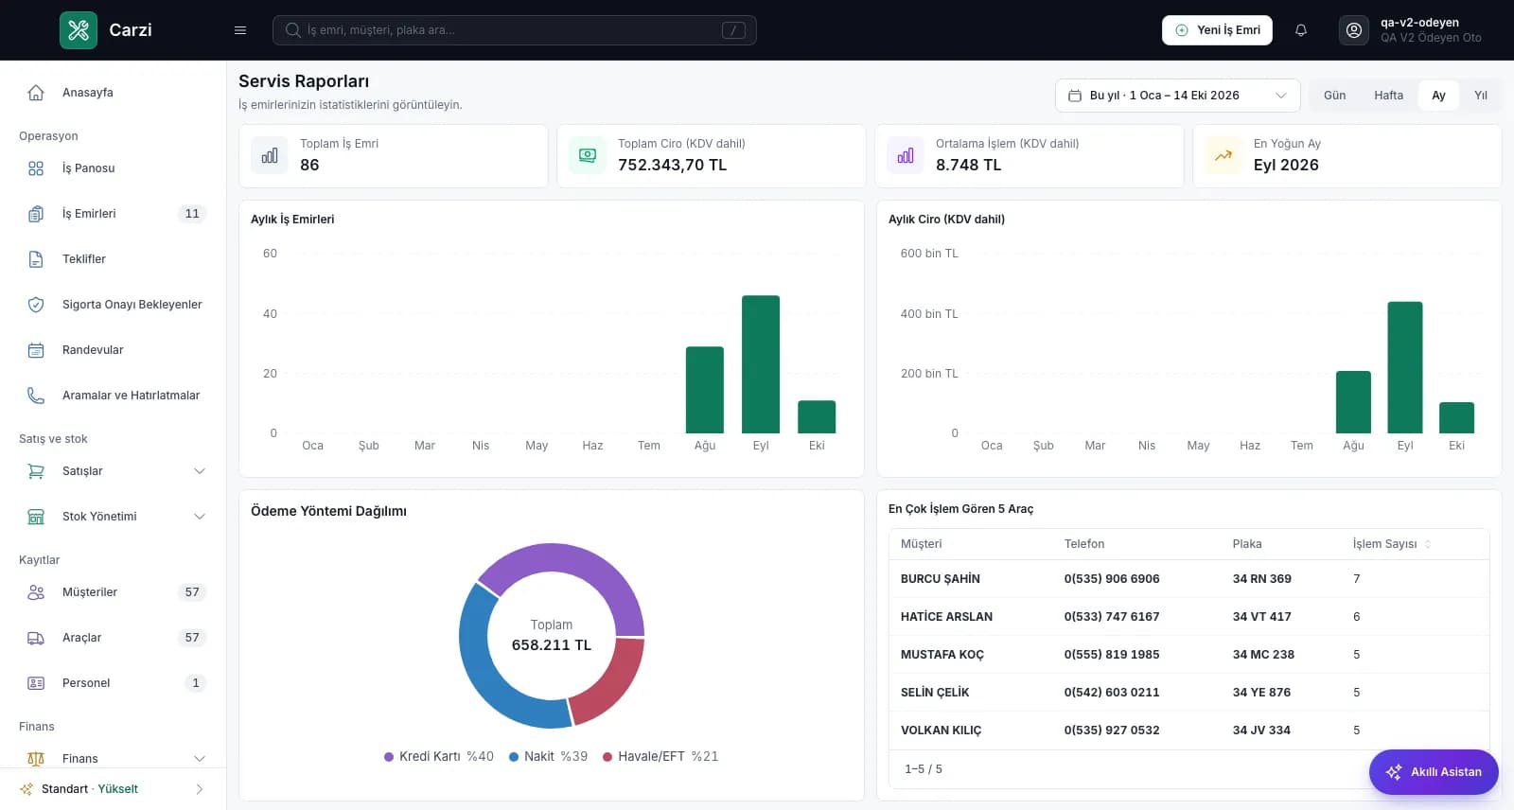
Task: Open the Standart plan upgrade arrow
Action: point(199,789)
